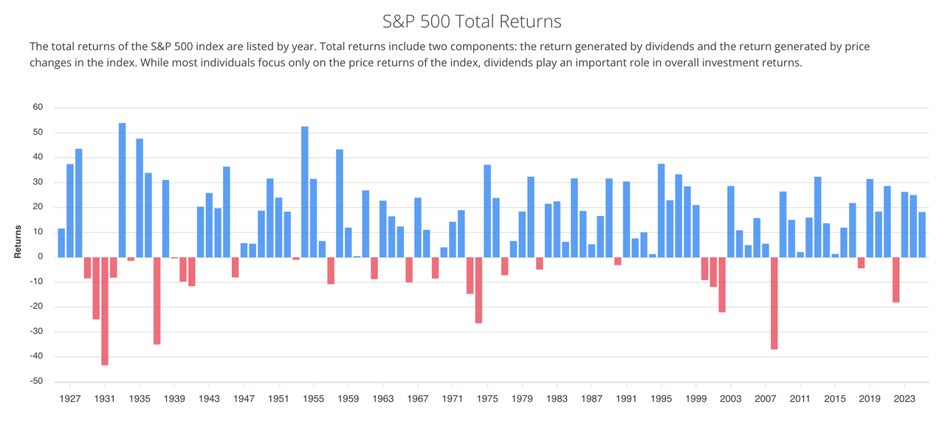The width and height of the screenshot is (945, 429).
Task: Select the deepest red bar for 1931
Action: tap(105, 311)
